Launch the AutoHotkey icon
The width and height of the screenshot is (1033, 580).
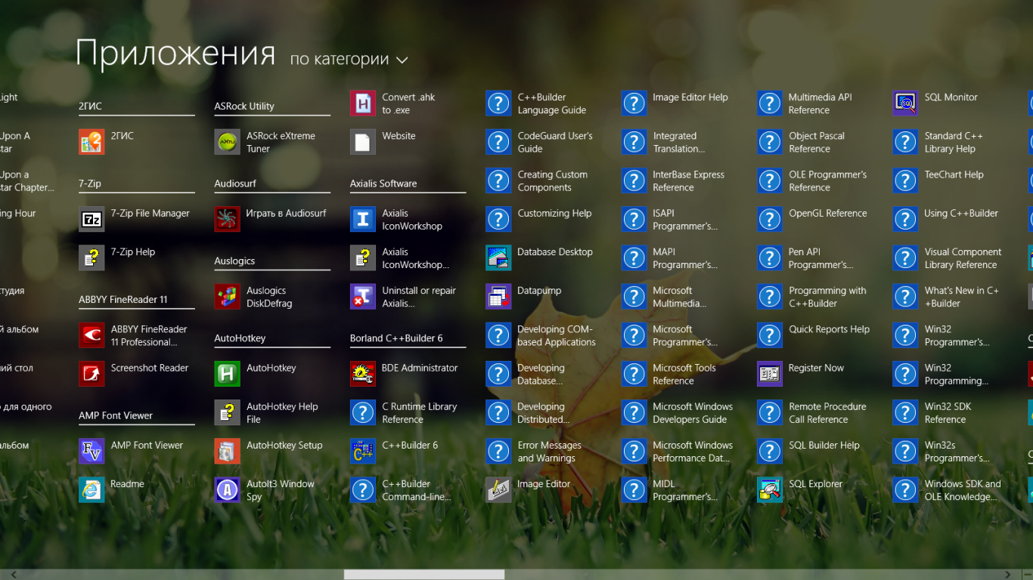(227, 374)
